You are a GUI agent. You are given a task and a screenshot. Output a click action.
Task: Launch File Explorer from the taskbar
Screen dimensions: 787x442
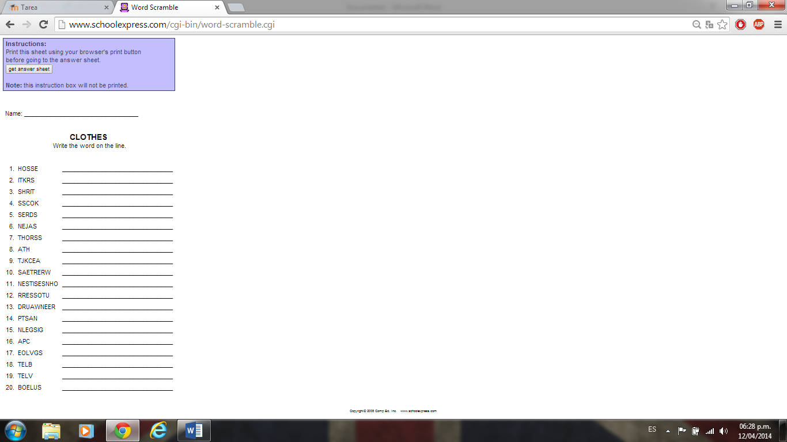click(x=51, y=430)
